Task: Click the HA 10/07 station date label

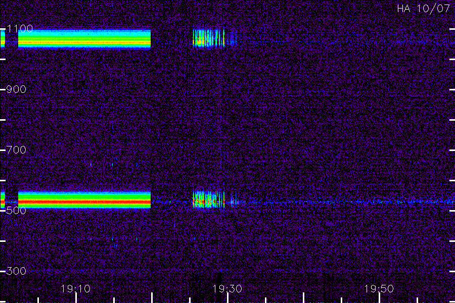Action: (423, 9)
